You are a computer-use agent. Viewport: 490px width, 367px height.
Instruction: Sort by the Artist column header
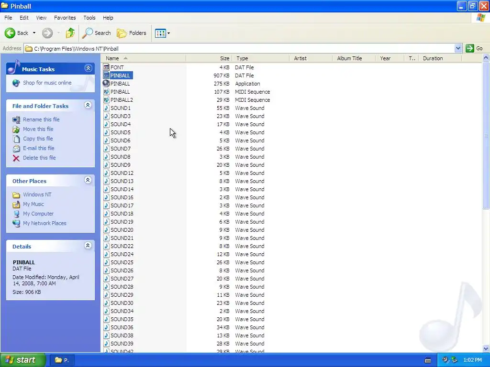point(311,58)
